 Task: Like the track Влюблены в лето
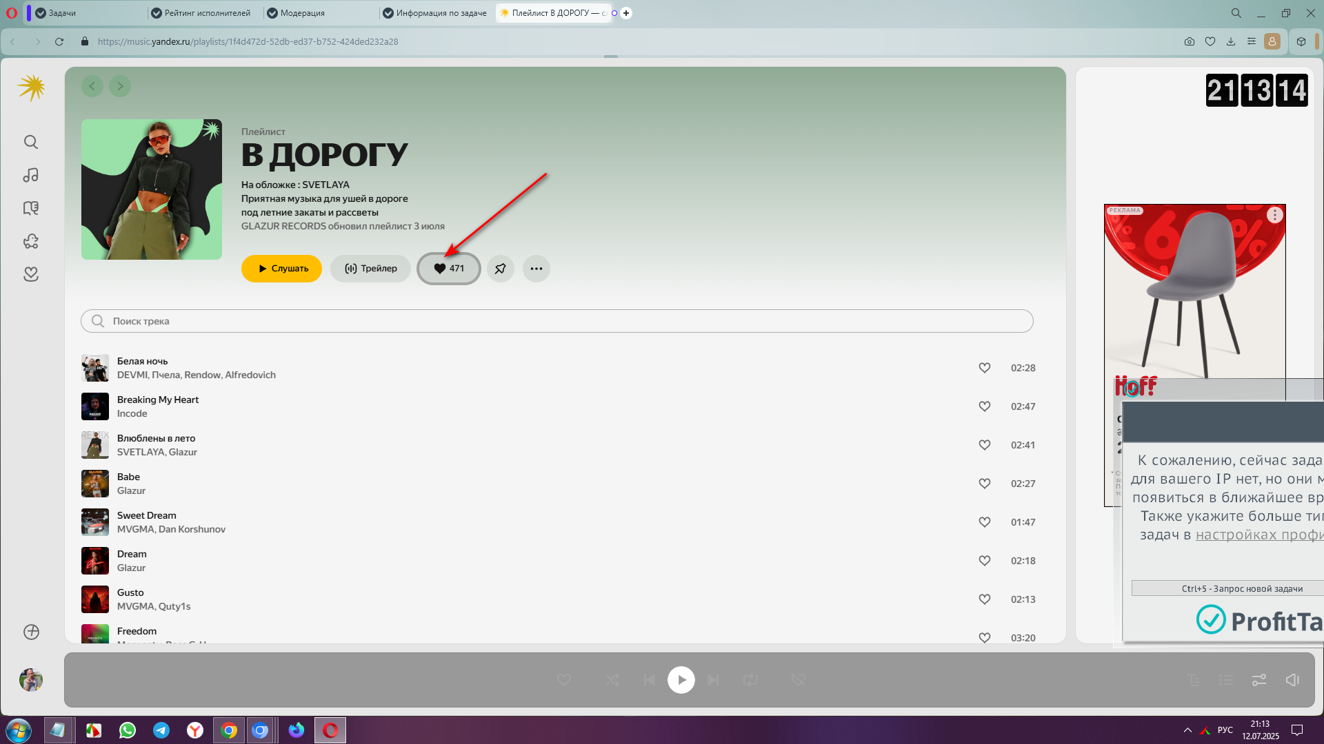(x=985, y=445)
